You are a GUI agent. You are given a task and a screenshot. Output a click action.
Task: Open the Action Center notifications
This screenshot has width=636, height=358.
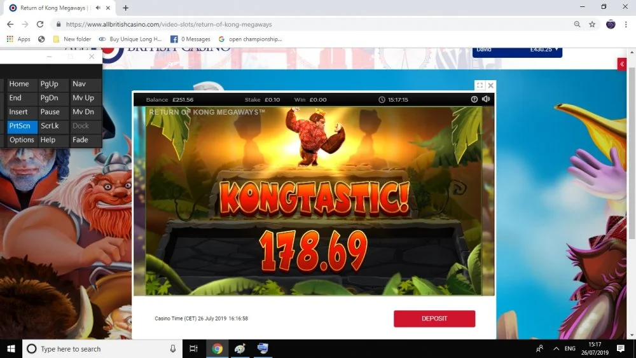(x=621, y=348)
